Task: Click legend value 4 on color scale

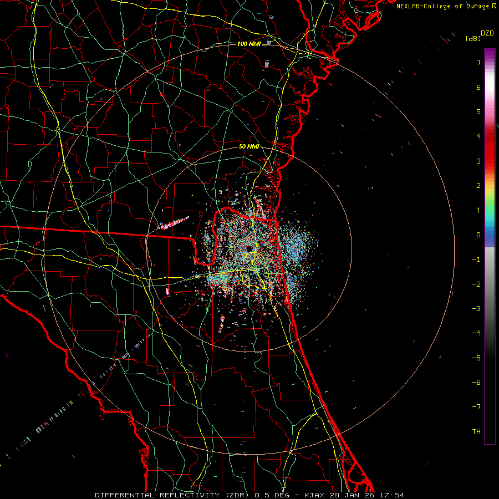Action: click(478, 136)
